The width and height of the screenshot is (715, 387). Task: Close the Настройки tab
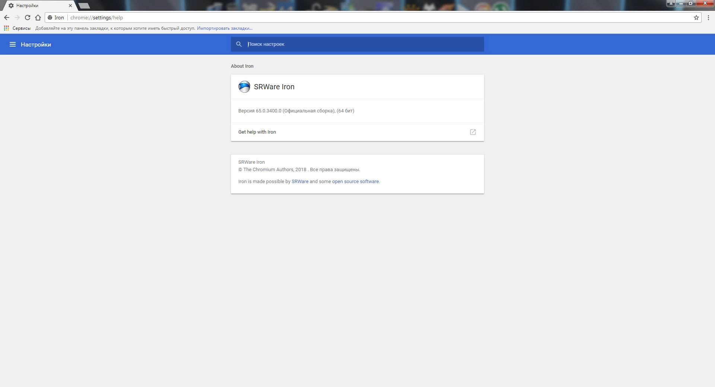tap(70, 6)
